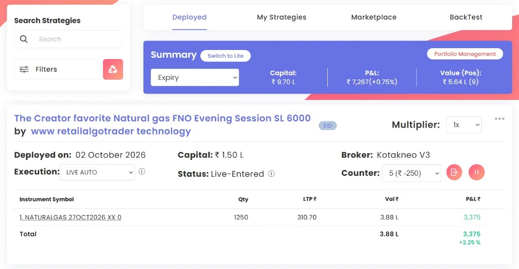Open the BackTest tab
This screenshot has height=269, width=519.
point(466,17)
